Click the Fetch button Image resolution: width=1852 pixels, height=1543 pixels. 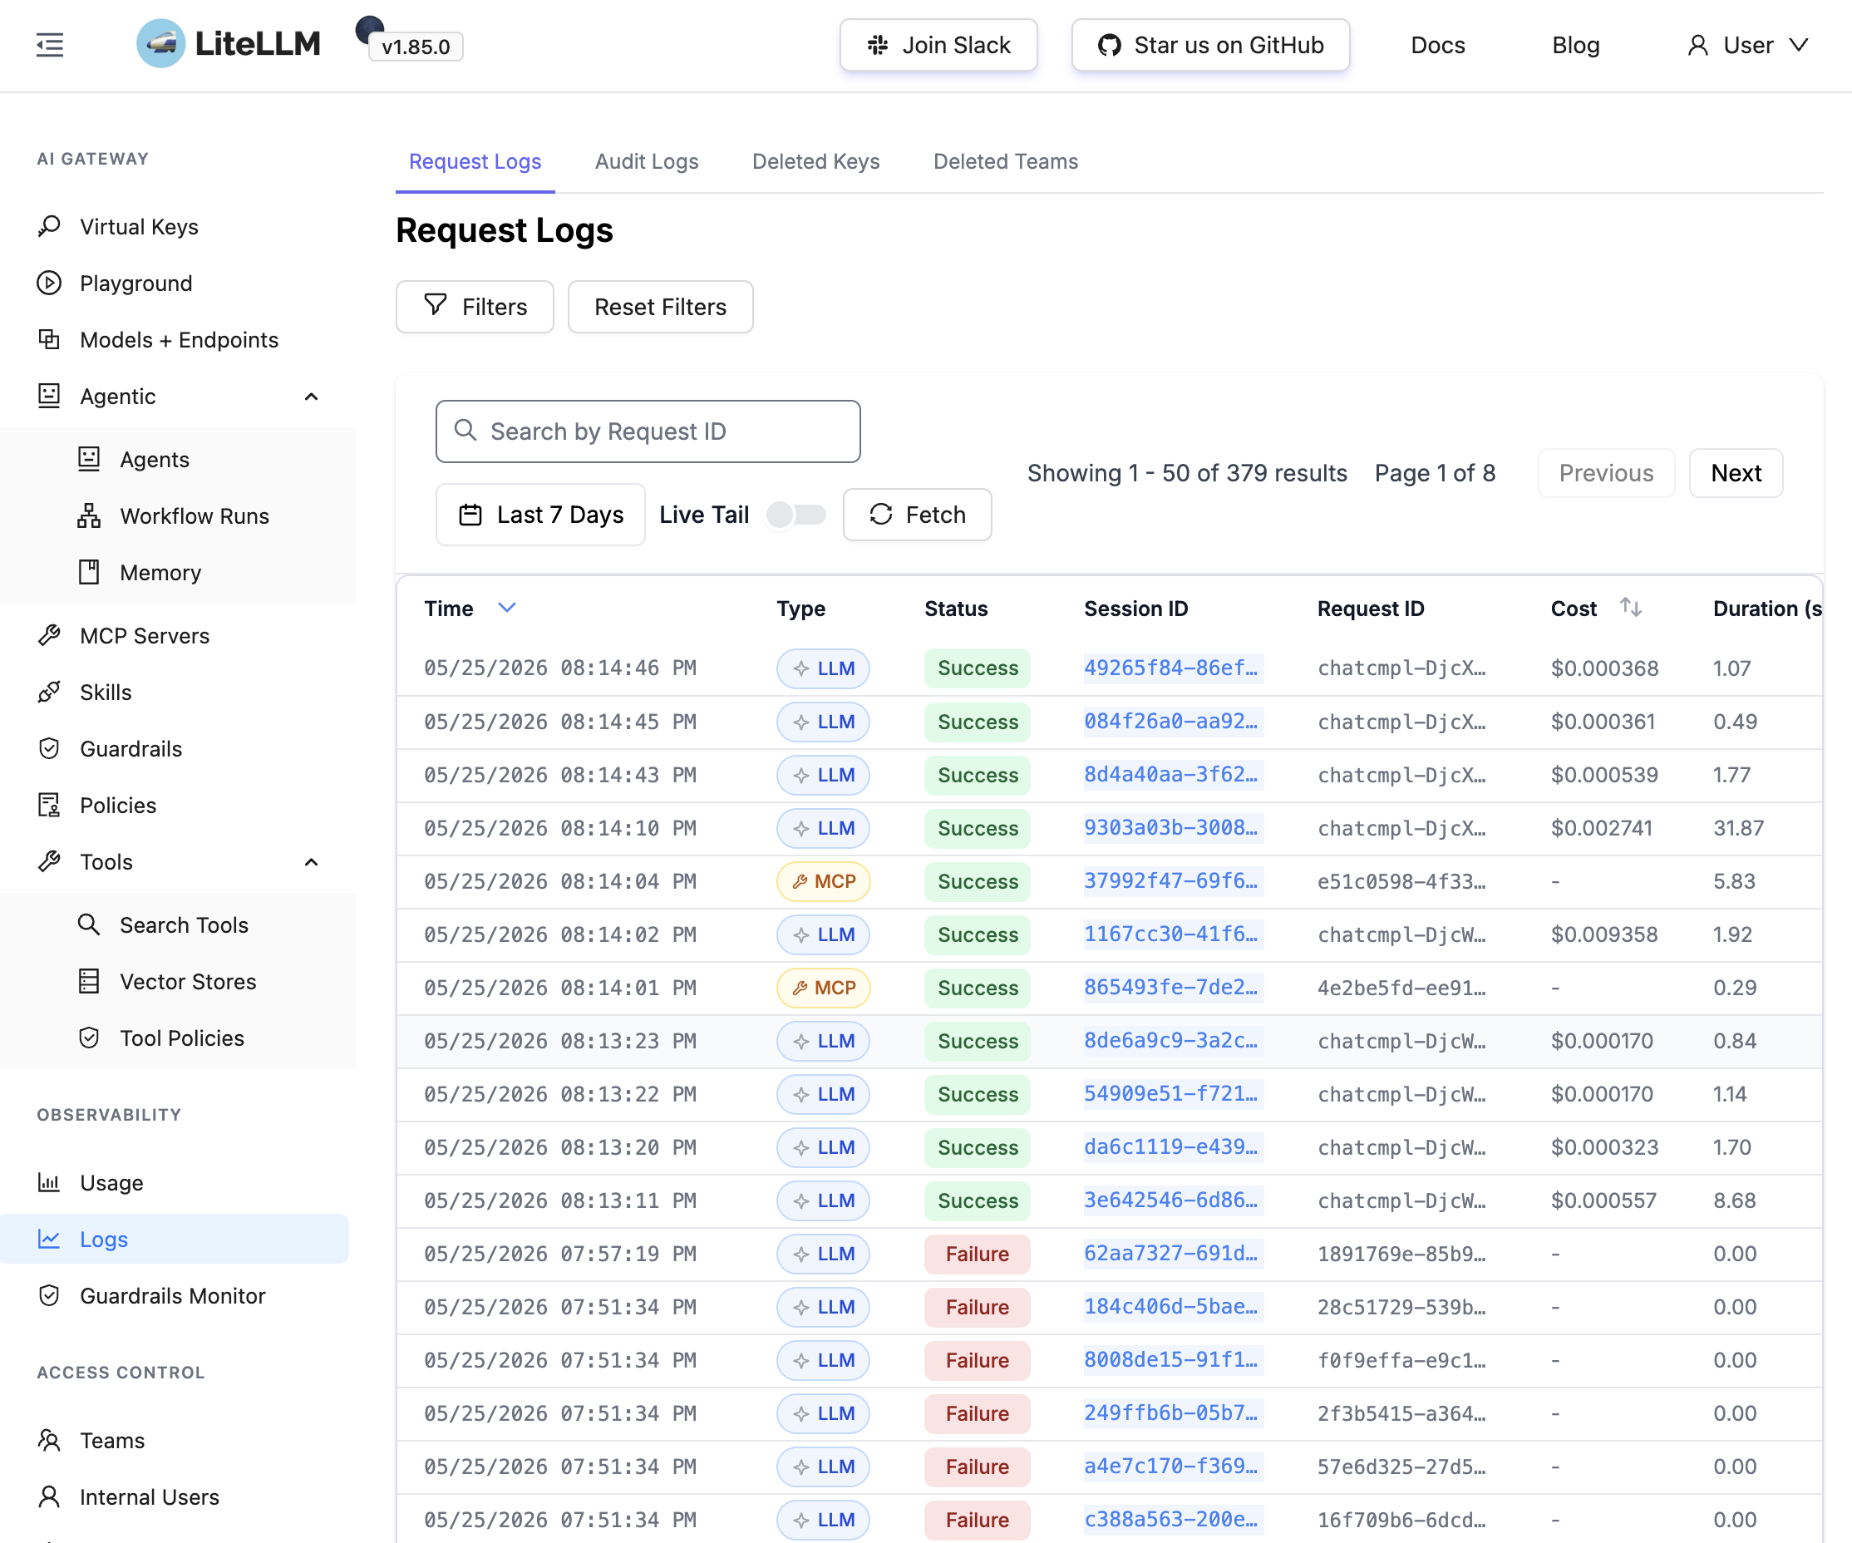tap(917, 515)
